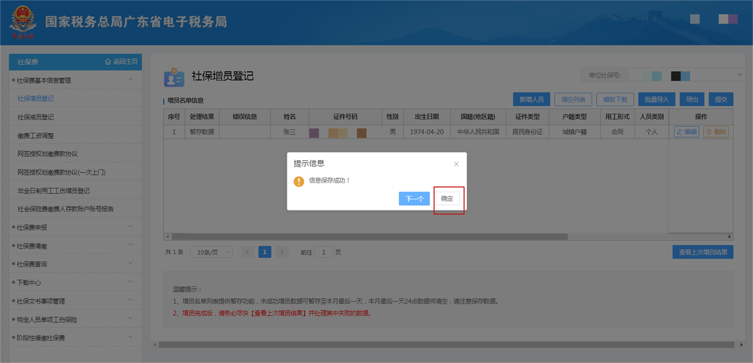Screen dimensions: 753x363
Task: Expand the 社保费清缴 section
Action: click(75, 246)
